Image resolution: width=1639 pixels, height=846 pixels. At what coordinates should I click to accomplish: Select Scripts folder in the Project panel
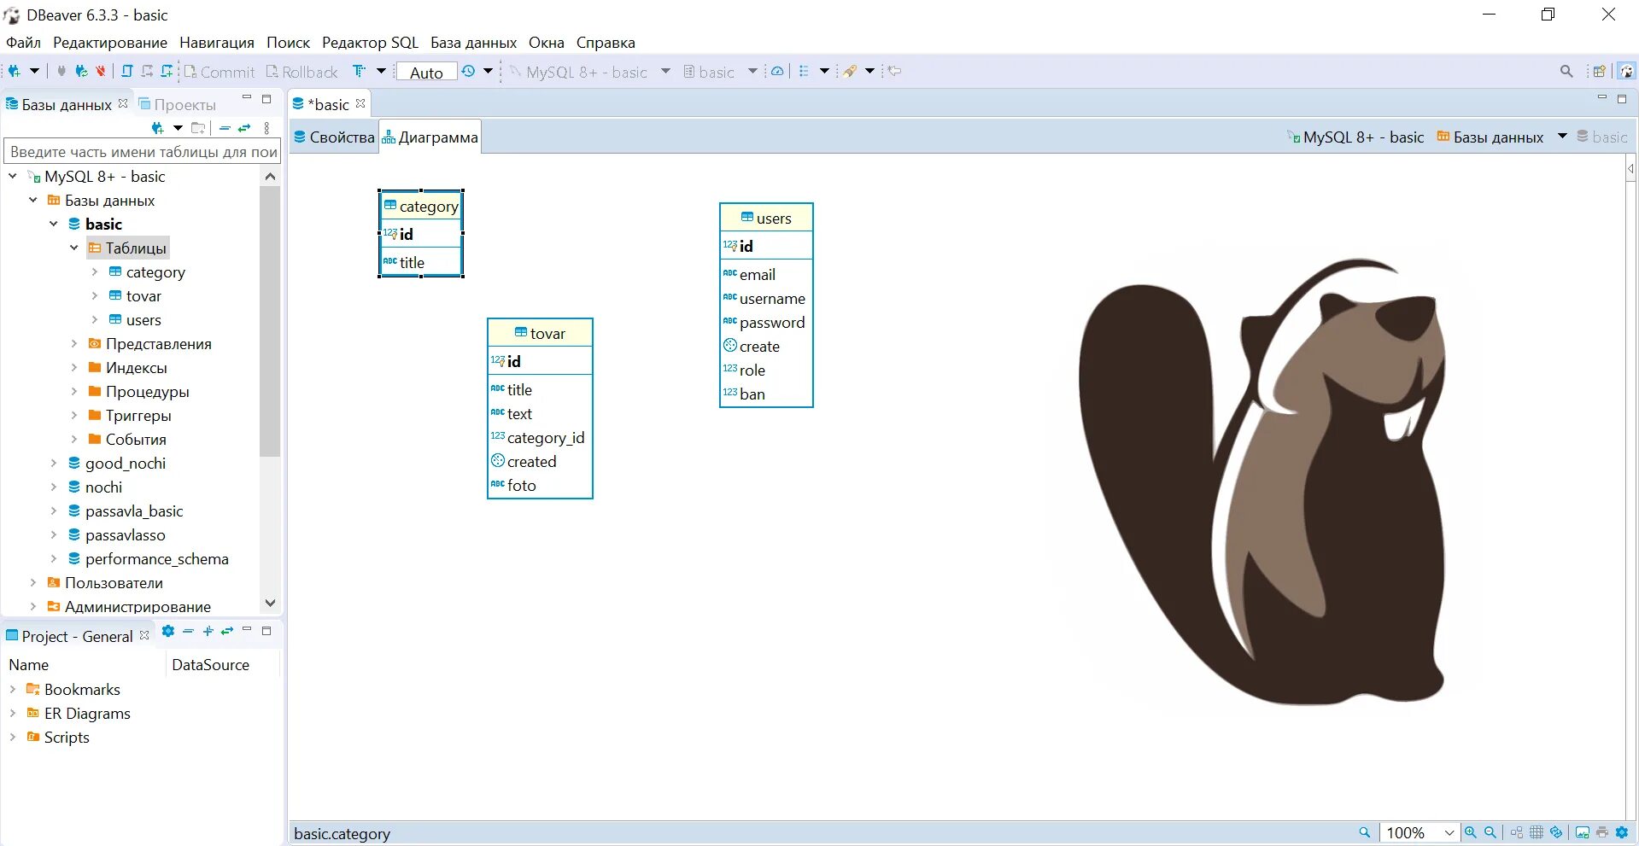coord(67,737)
